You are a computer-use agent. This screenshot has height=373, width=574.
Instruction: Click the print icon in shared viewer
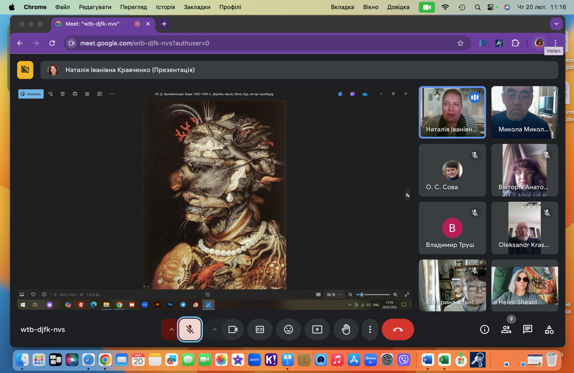click(x=75, y=94)
